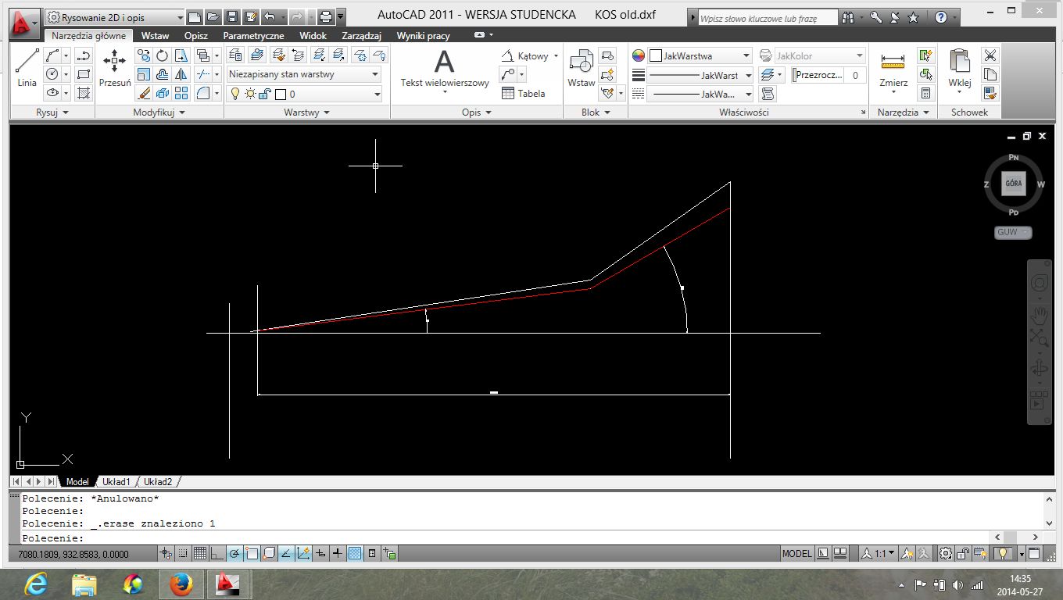Image resolution: width=1063 pixels, height=600 pixels.
Task: Switch to the Układ2 layout tab
Action: pyautogui.click(x=159, y=482)
